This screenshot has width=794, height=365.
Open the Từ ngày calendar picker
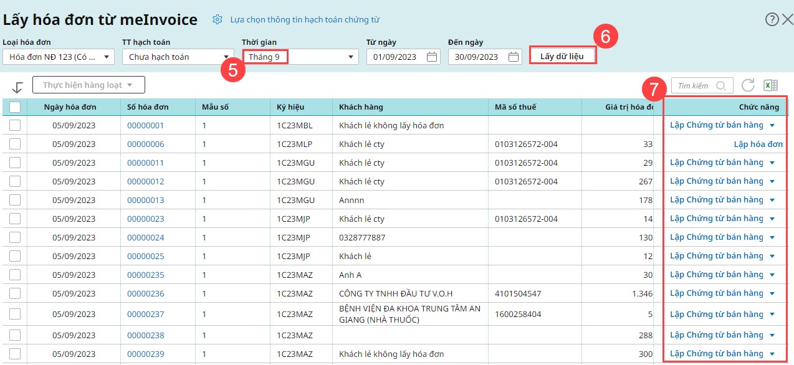[x=432, y=57]
